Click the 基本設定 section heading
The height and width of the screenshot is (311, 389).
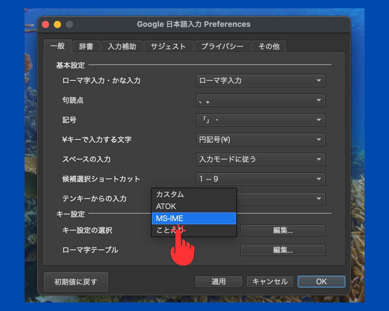70,65
